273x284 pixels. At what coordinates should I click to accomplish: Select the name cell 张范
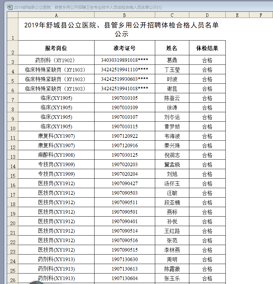pos(172,240)
